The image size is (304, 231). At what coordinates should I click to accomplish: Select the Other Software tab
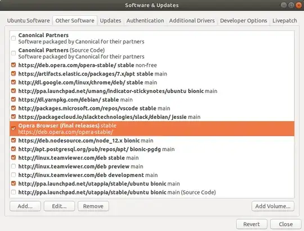[75, 20]
